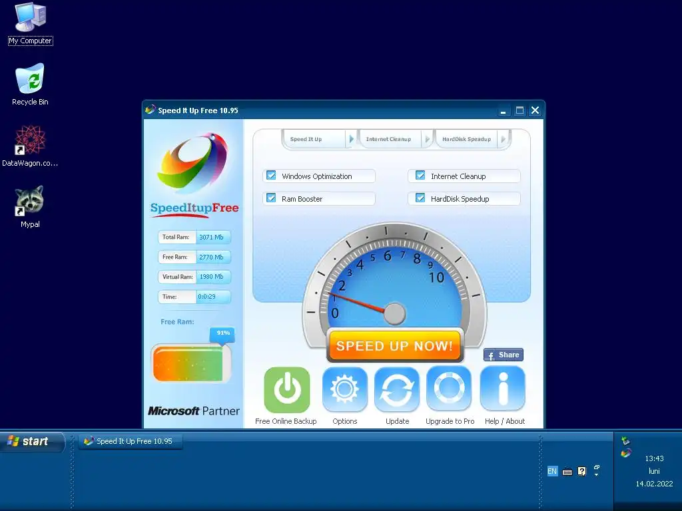Screen dimensions: 682x511
Task: Expand the Speed It Up tab arrow
Action: (352, 139)
